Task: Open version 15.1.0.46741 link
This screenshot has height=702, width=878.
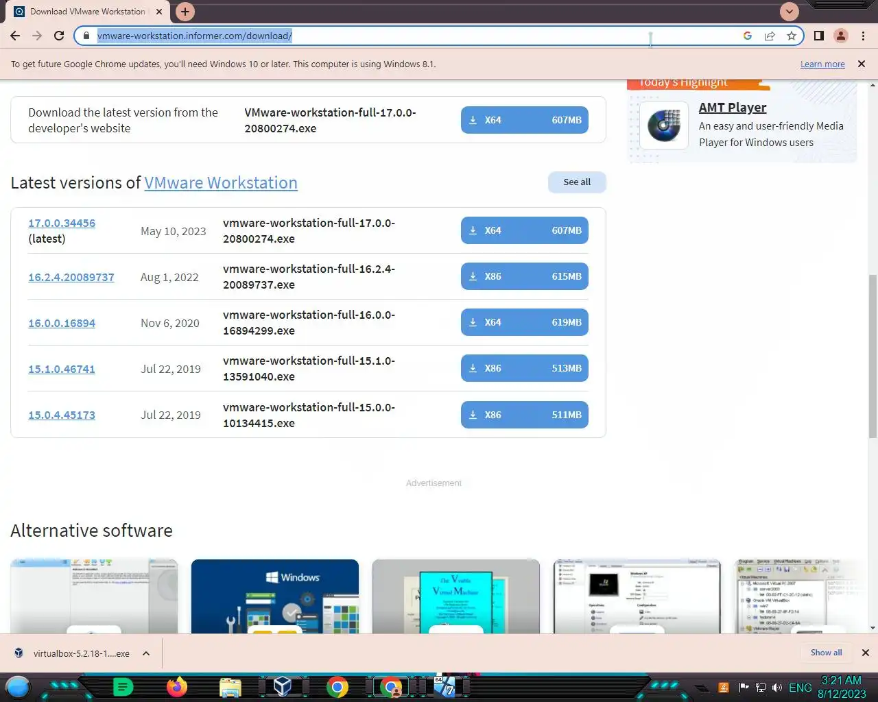Action: point(62,369)
